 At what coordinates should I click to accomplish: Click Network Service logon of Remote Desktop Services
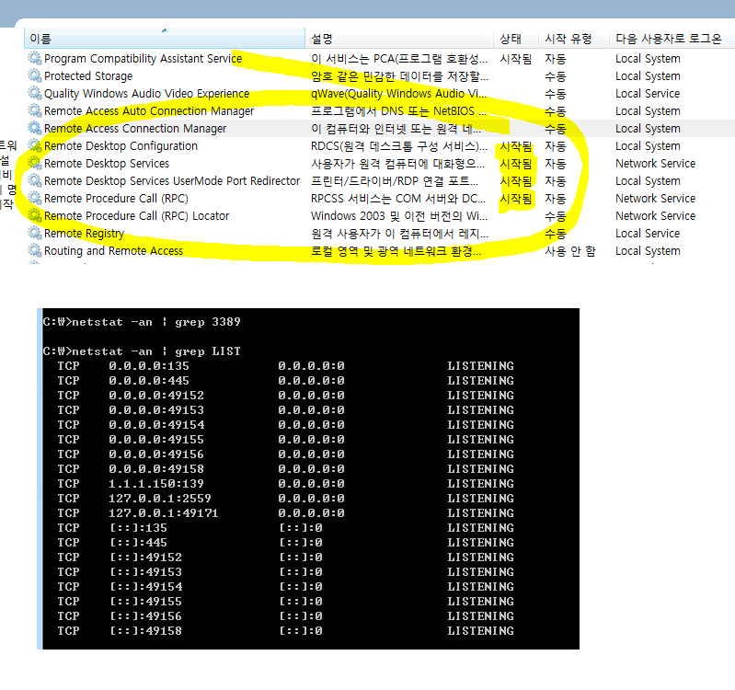pos(655,164)
